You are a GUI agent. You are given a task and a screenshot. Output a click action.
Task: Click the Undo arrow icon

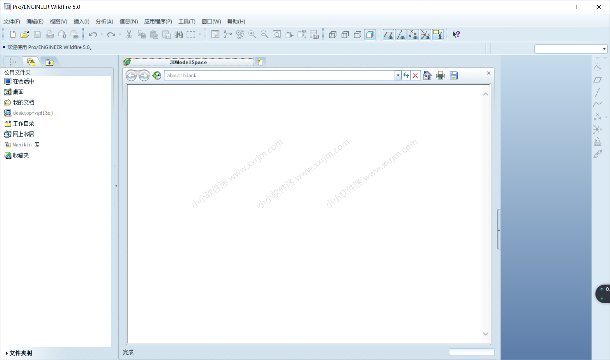[93, 34]
